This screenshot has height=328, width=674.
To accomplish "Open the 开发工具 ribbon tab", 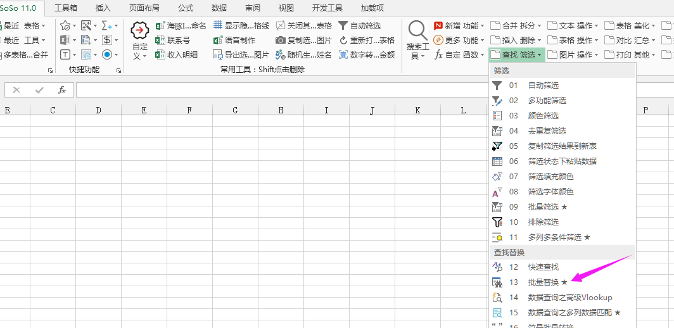I will click(327, 8).
